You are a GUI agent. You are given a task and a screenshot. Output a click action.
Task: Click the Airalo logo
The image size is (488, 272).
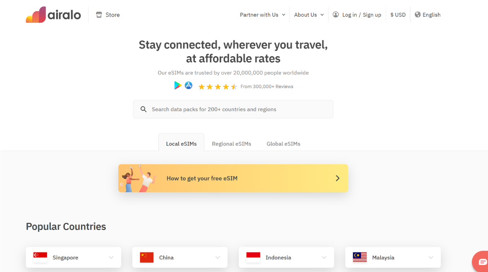point(53,14)
